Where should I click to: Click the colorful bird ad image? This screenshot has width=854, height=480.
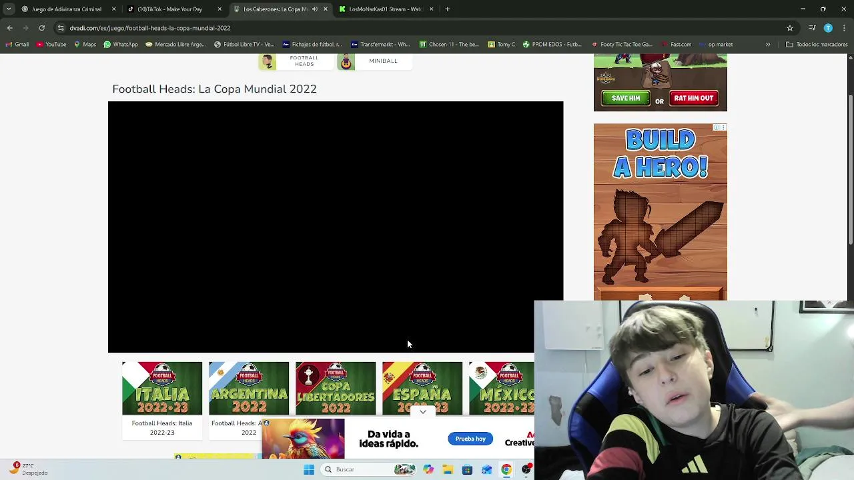304,439
